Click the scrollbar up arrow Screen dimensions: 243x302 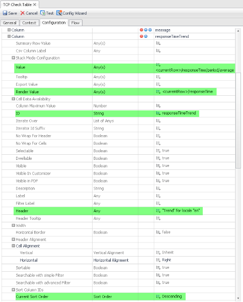point(238,31)
